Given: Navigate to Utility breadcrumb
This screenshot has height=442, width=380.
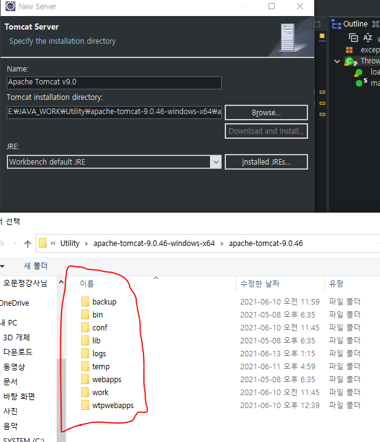Looking at the screenshot, I should point(70,244).
